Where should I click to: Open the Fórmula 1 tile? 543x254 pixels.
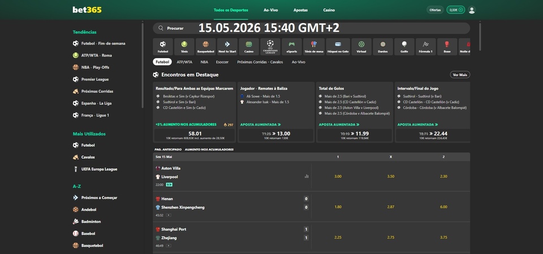[426, 47]
